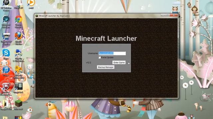The width and height of the screenshot is (213, 119).
Task: Click the v12.2 version label
Action: point(89,62)
